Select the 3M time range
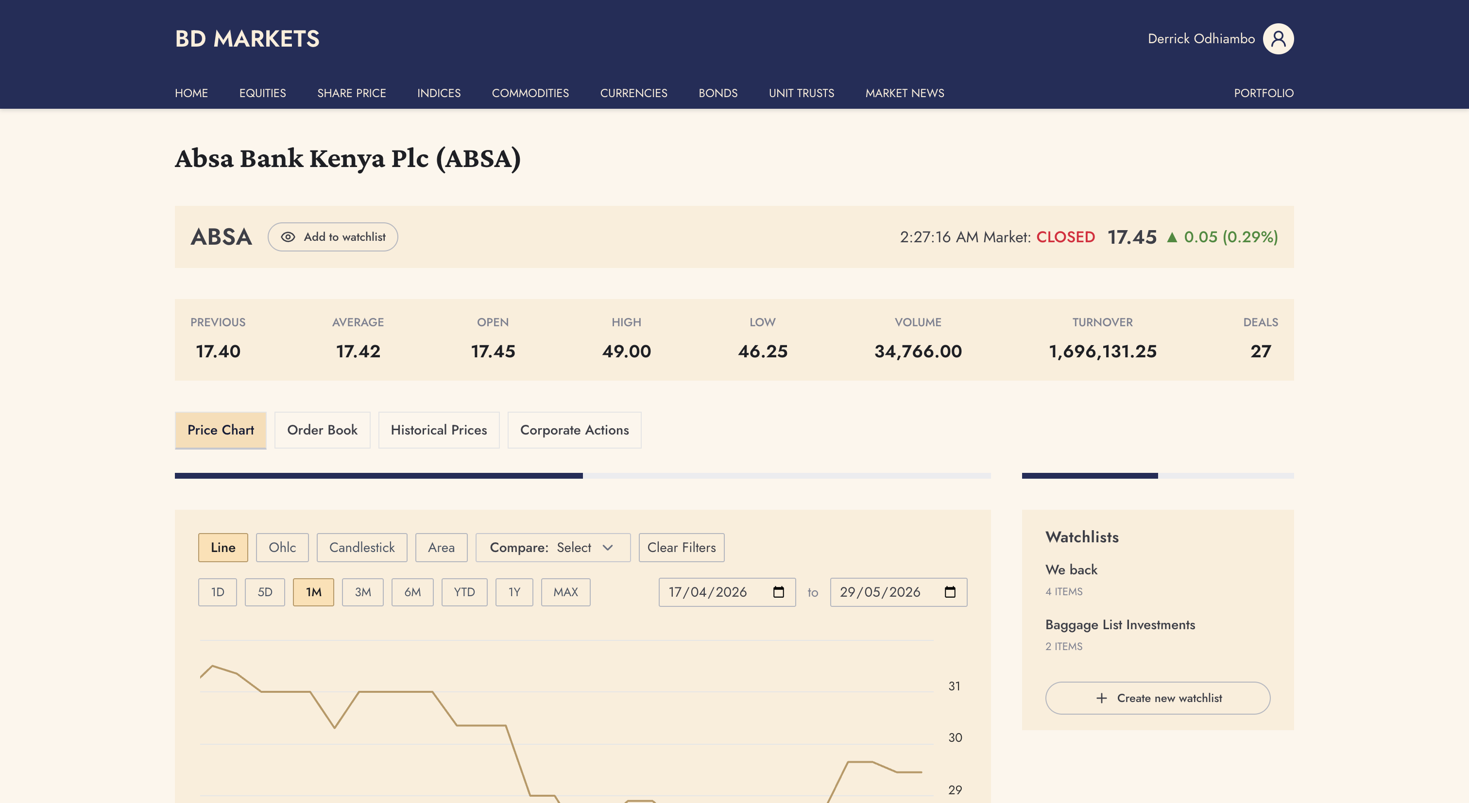1469x803 pixels. (363, 592)
